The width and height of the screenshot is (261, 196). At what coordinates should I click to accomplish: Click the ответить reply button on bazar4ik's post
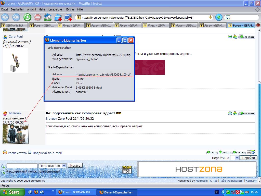247,113
